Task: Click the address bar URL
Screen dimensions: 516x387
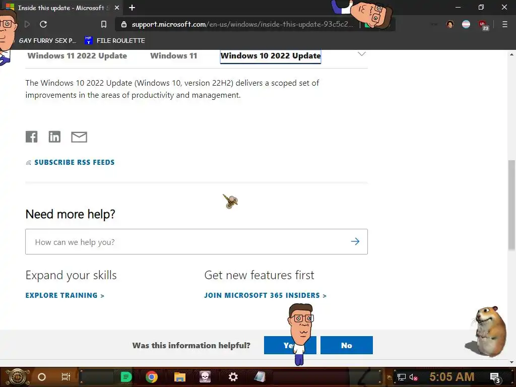Action: click(x=242, y=24)
